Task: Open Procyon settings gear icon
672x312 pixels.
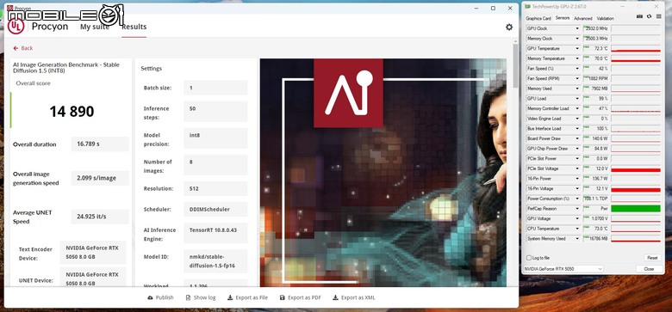Action: [508, 27]
